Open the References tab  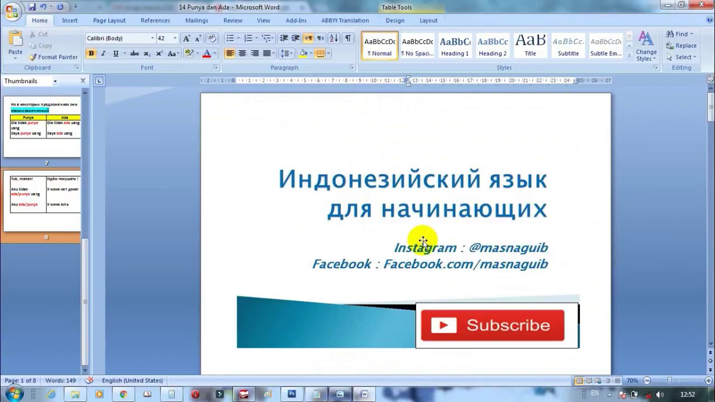pyautogui.click(x=155, y=21)
